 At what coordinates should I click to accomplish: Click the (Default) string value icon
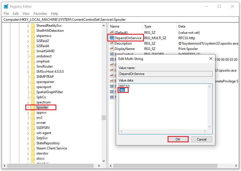pos(112,32)
